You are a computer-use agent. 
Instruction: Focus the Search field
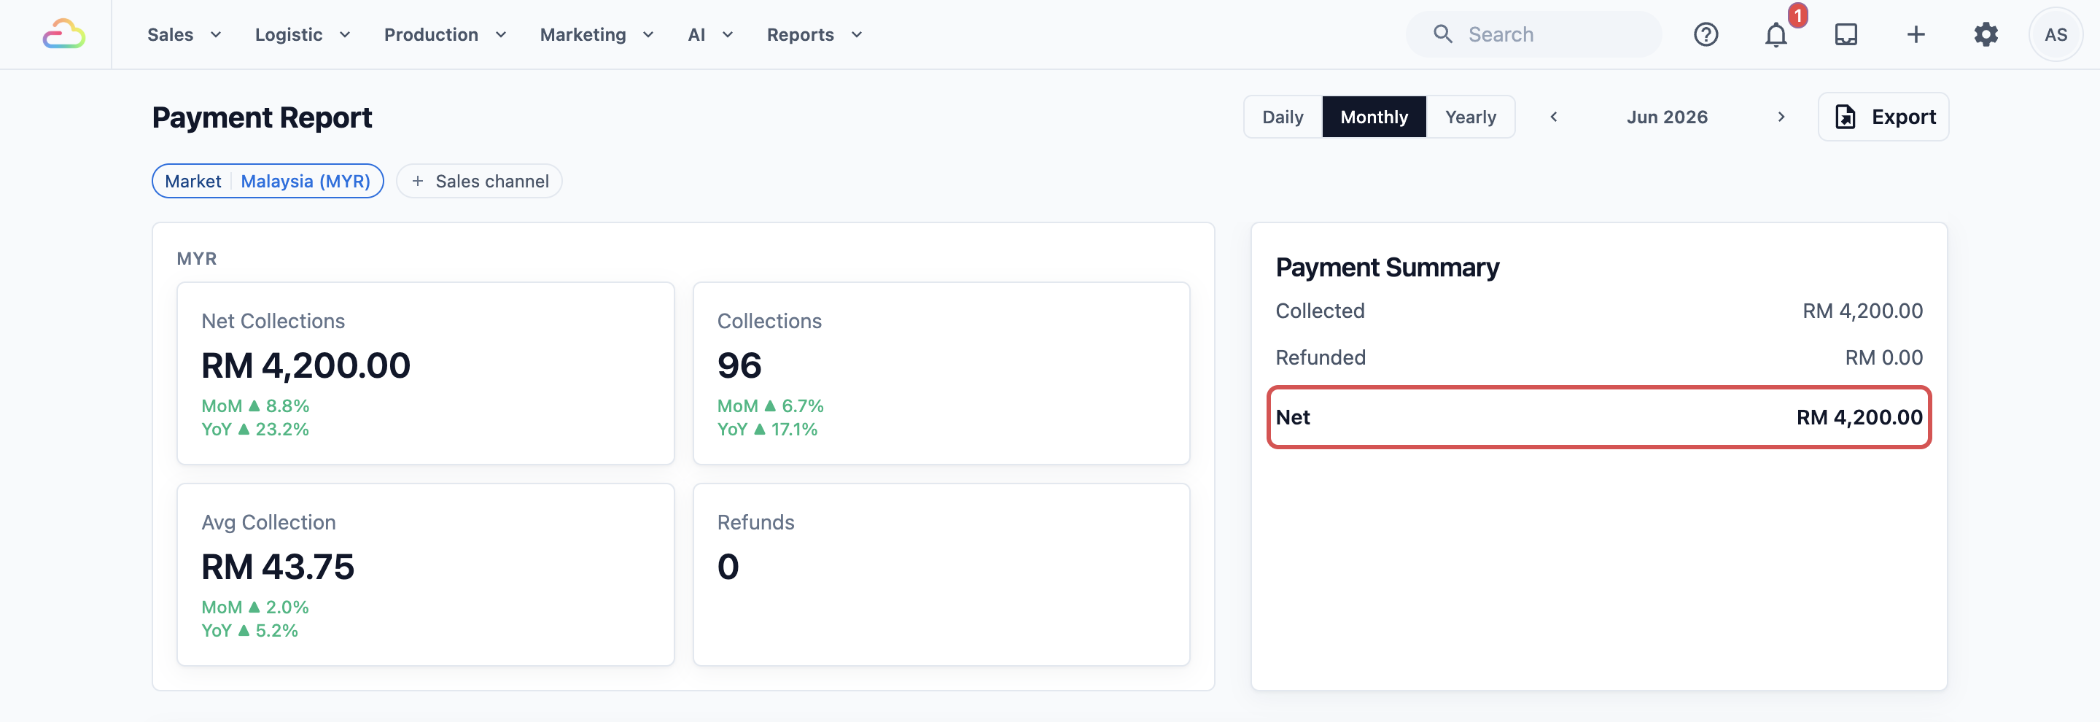(x=1533, y=34)
